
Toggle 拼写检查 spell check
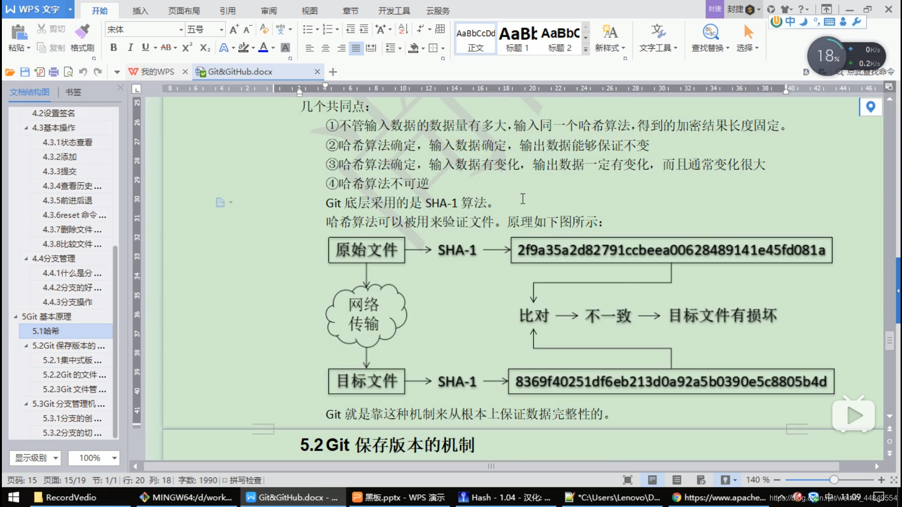(242, 480)
